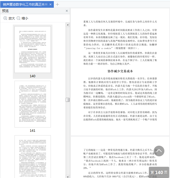This screenshot has height=178, width=170.
Task: Click the 缩小 text label
Action: pos(25,18)
